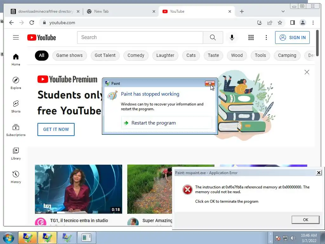Activate voice search microphone
The image size is (325, 244).
click(232, 37)
